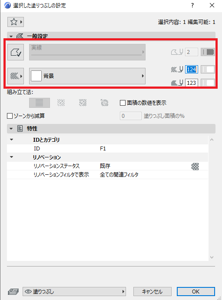Open the 背景 fill pattern dropdown
This screenshot has height=300, width=222.
[x=87, y=76]
